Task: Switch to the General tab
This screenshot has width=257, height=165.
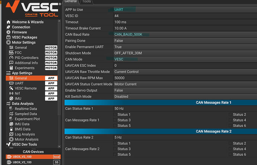Action: coord(71,1)
